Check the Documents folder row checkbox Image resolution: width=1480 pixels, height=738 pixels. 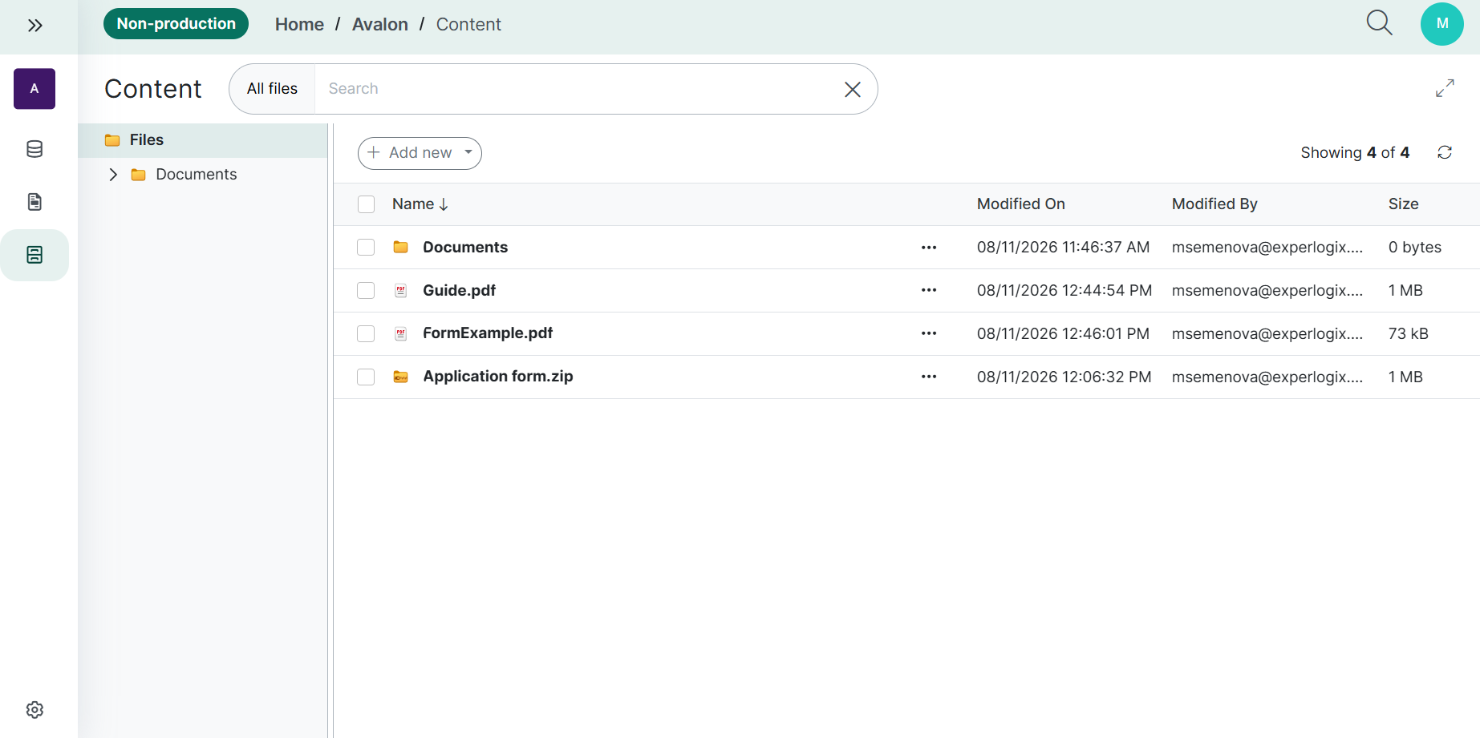[366, 248]
